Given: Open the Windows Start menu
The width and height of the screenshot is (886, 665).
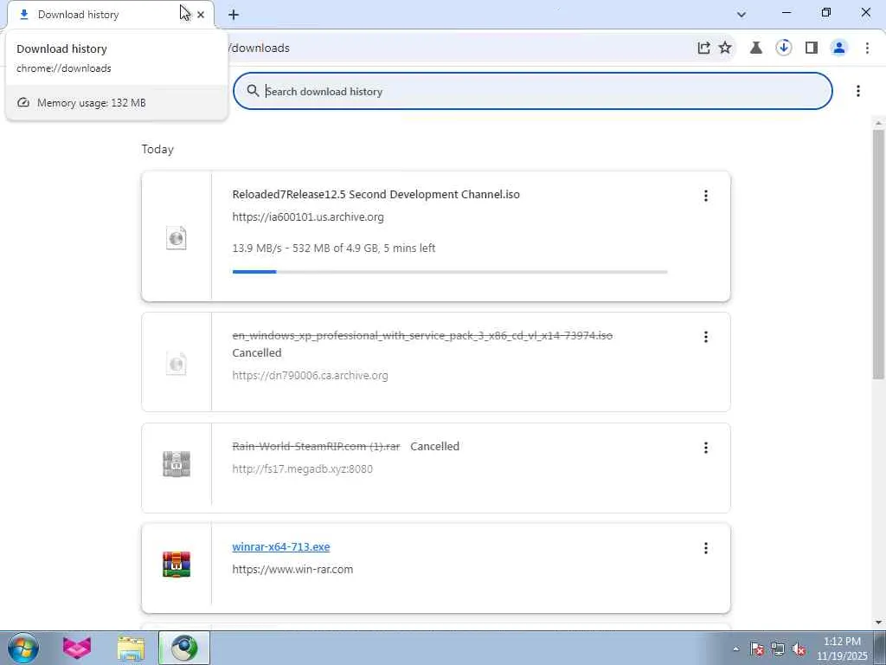Looking at the screenshot, I should point(23,648).
